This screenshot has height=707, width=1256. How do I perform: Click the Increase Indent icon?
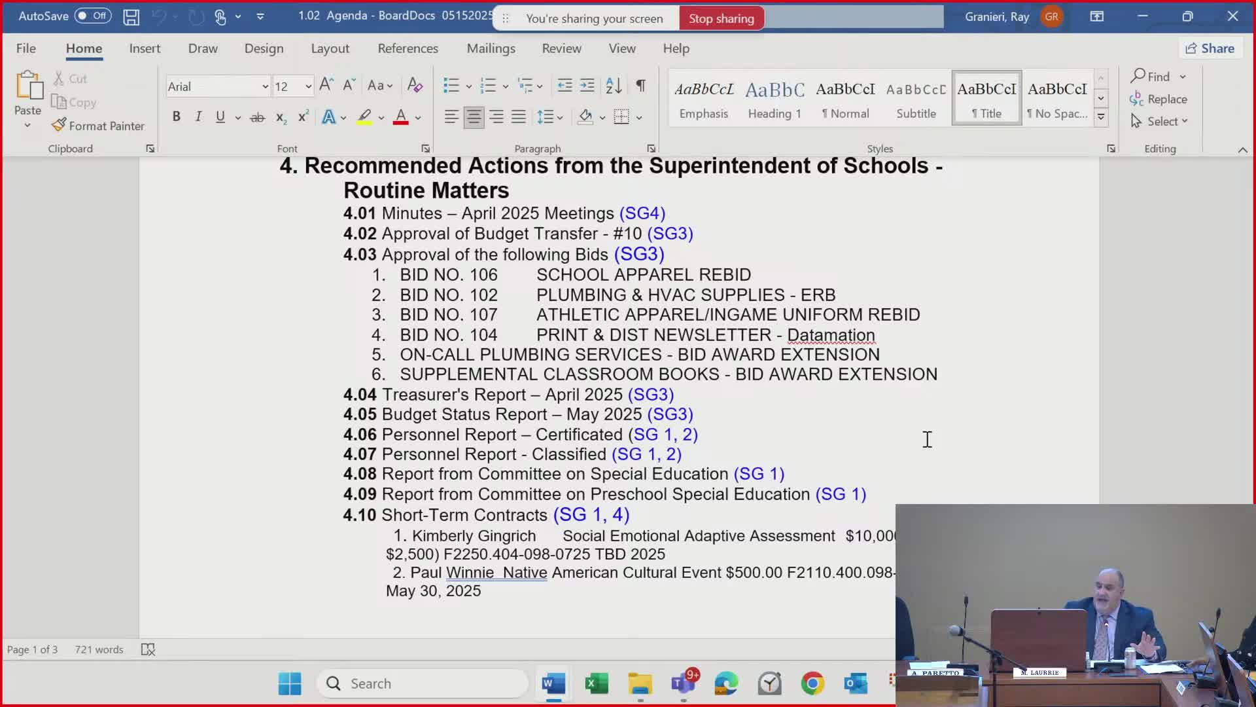tap(587, 85)
